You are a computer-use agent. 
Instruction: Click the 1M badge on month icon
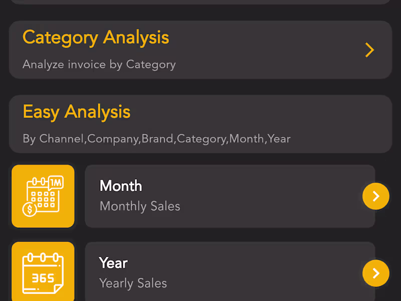(56, 183)
